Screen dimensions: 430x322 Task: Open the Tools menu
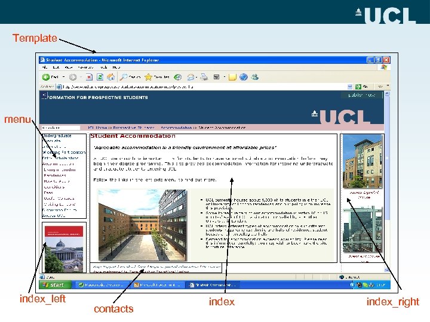click(104, 67)
